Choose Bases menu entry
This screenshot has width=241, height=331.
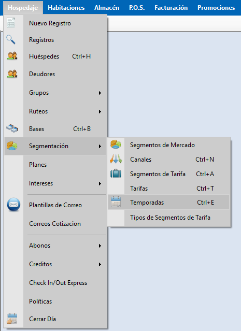click(x=55, y=129)
